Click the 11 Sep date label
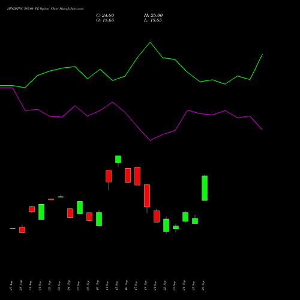This screenshot has height=300, width=300. (x=107, y=286)
